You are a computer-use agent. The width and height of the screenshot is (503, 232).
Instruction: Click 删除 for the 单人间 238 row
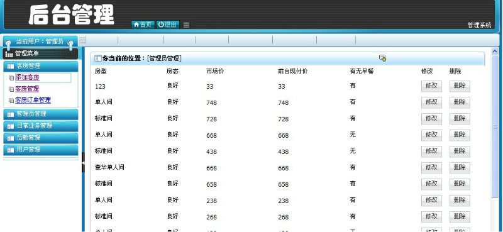pos(460,201)
